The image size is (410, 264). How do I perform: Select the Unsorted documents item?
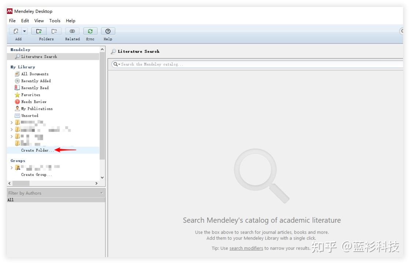pos(30,116)
